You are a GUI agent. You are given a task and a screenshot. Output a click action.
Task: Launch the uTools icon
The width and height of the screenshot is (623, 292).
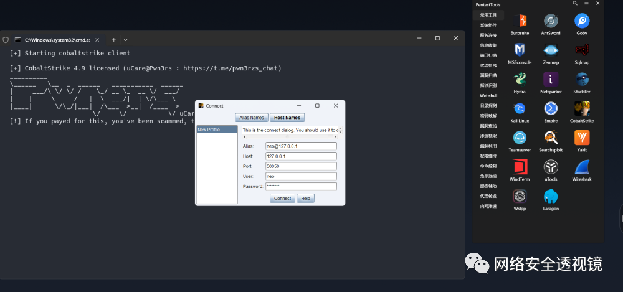tap(551, 167)
